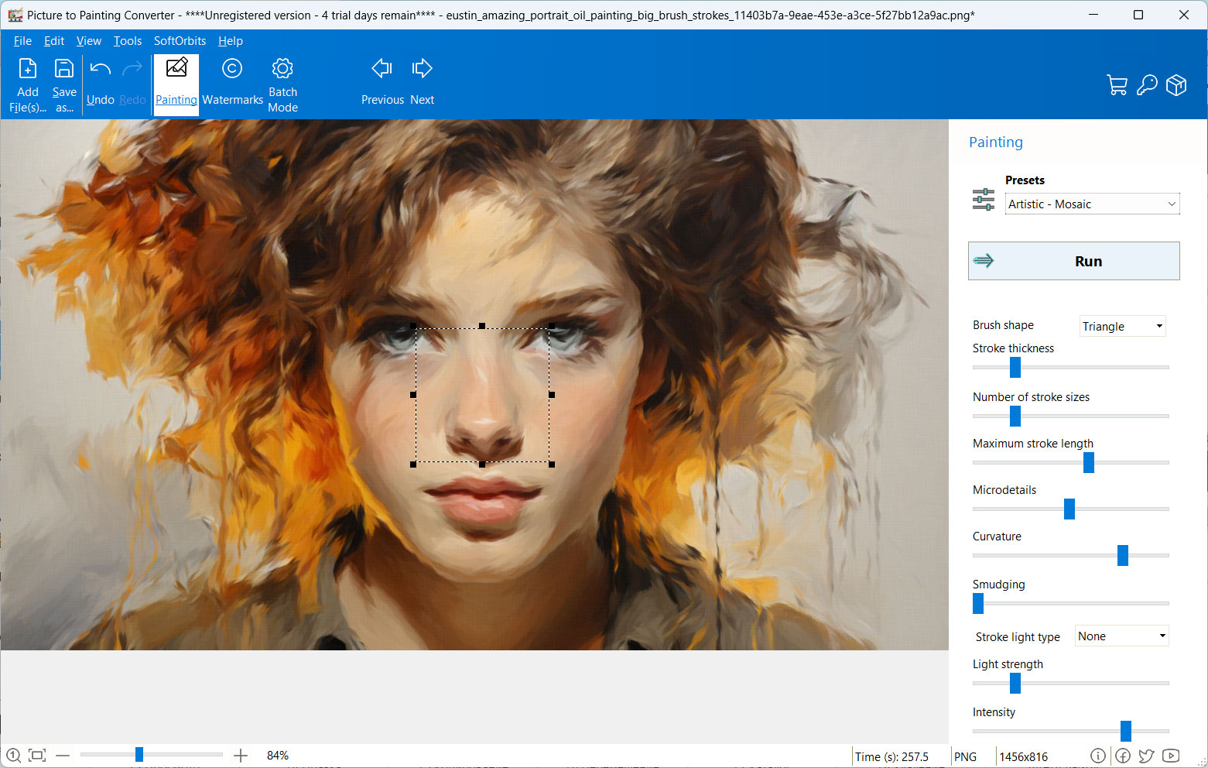Click the left-middle handle of selection box
The height and width of the screenshot is (768, 1208).
click(x=413, y=395)
